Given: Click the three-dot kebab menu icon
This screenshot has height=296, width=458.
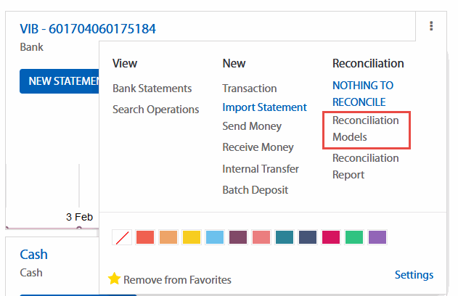Looking at the screenshot, I should click(x=431, y=27).
